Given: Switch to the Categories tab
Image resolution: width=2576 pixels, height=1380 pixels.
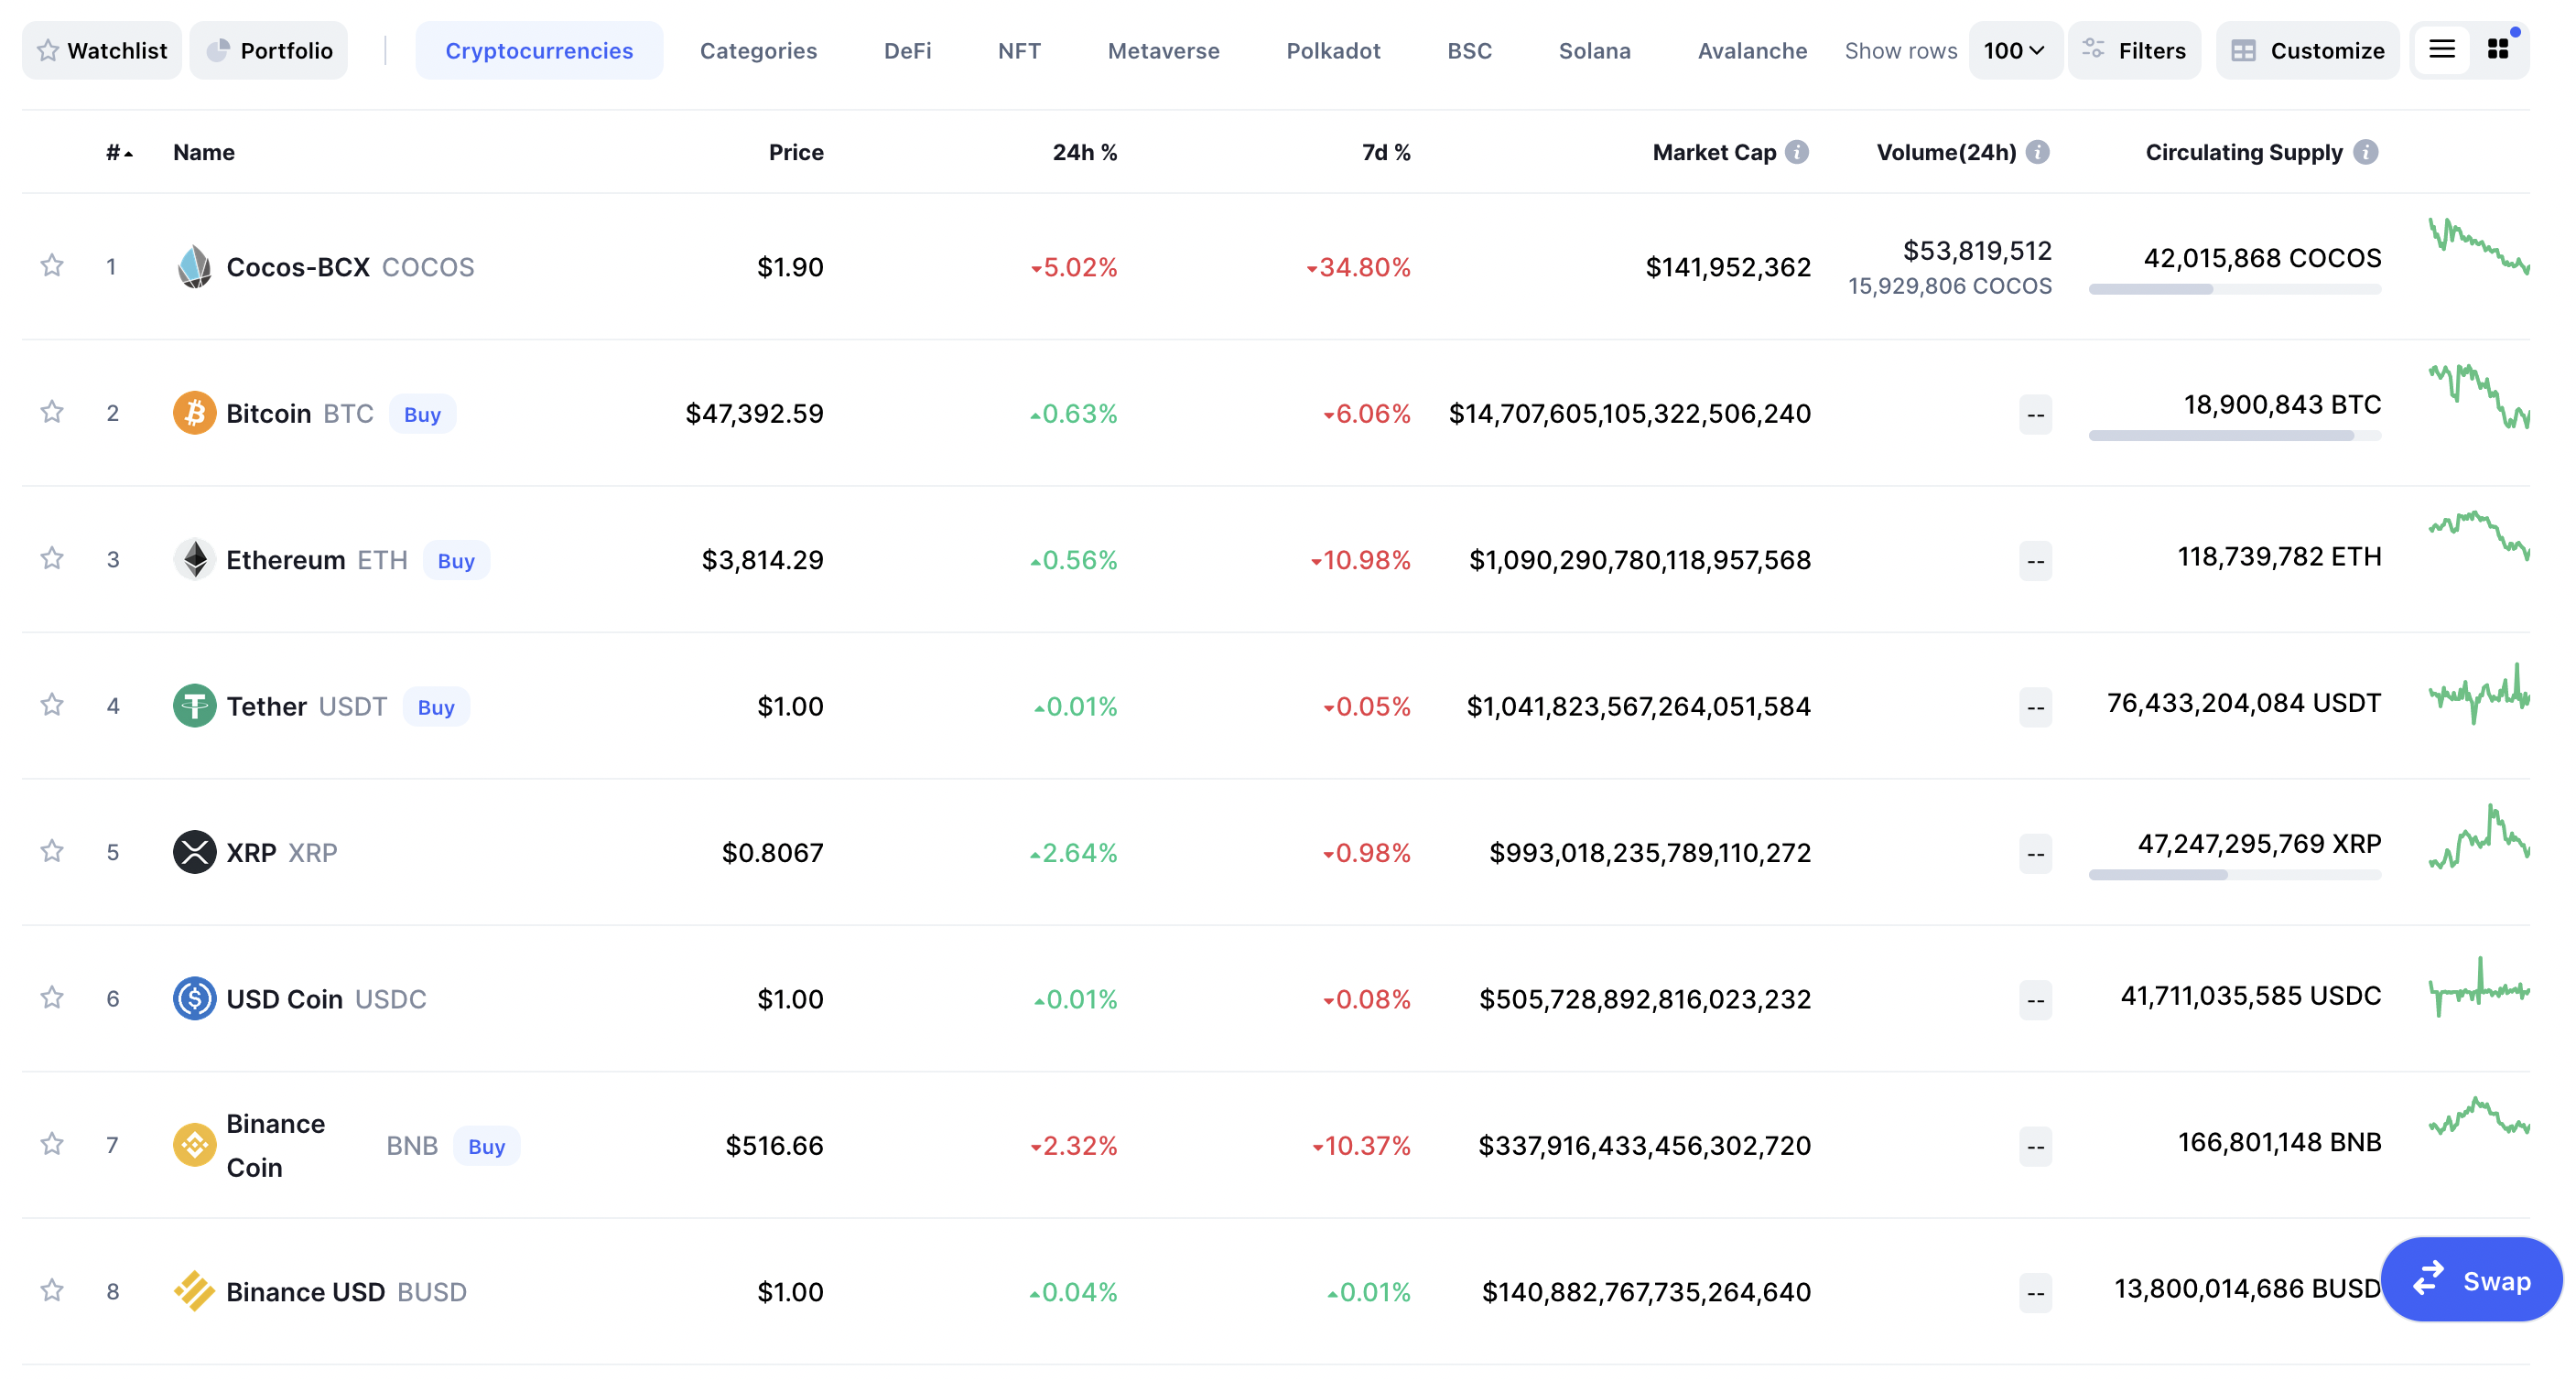Looking at the screenshot, I should [758, 50].
